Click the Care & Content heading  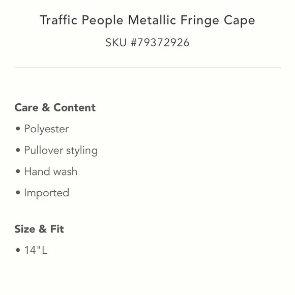pos(55,108)
